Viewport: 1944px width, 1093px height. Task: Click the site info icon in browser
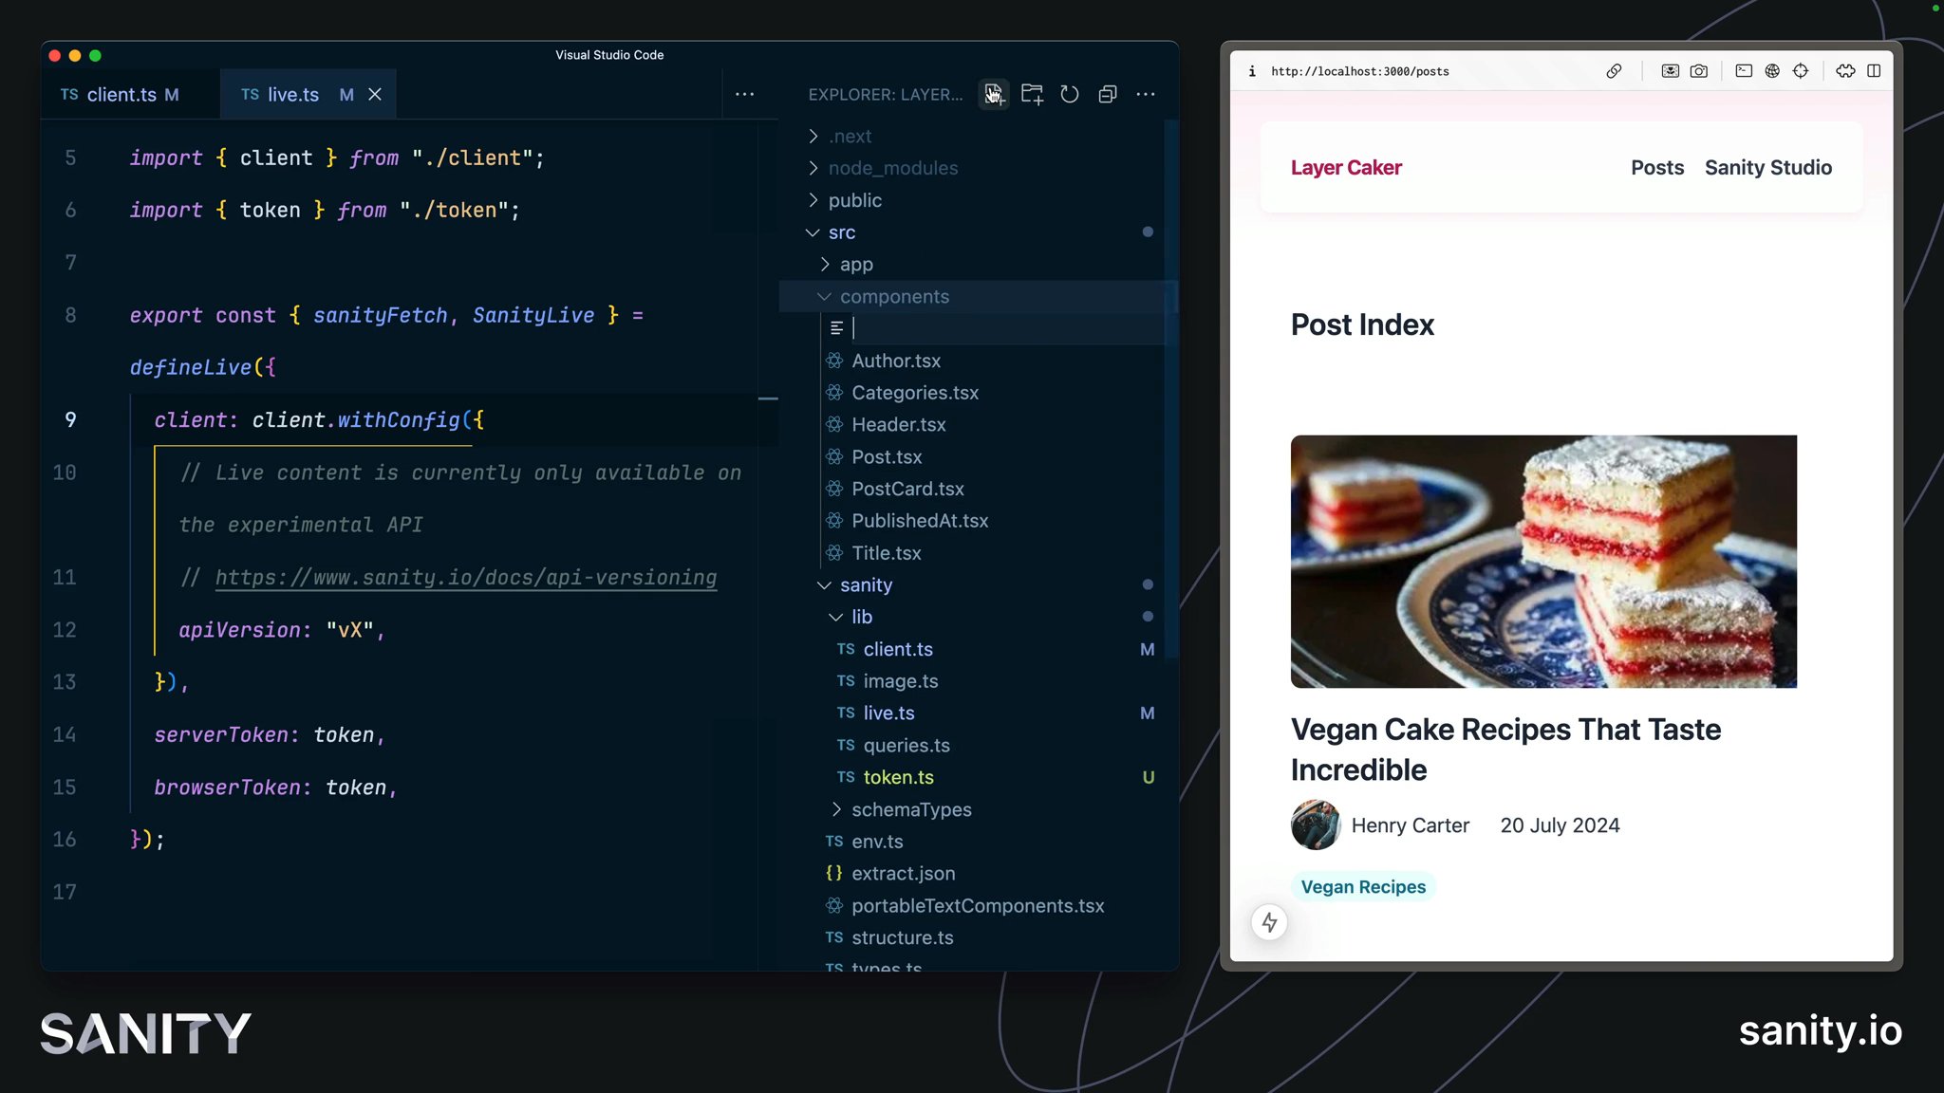click(x=1252, y=71)
